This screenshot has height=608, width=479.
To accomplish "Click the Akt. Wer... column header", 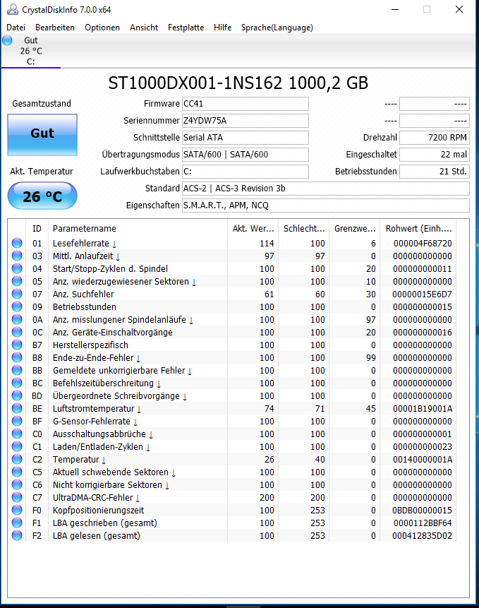I will coord(253,228).
